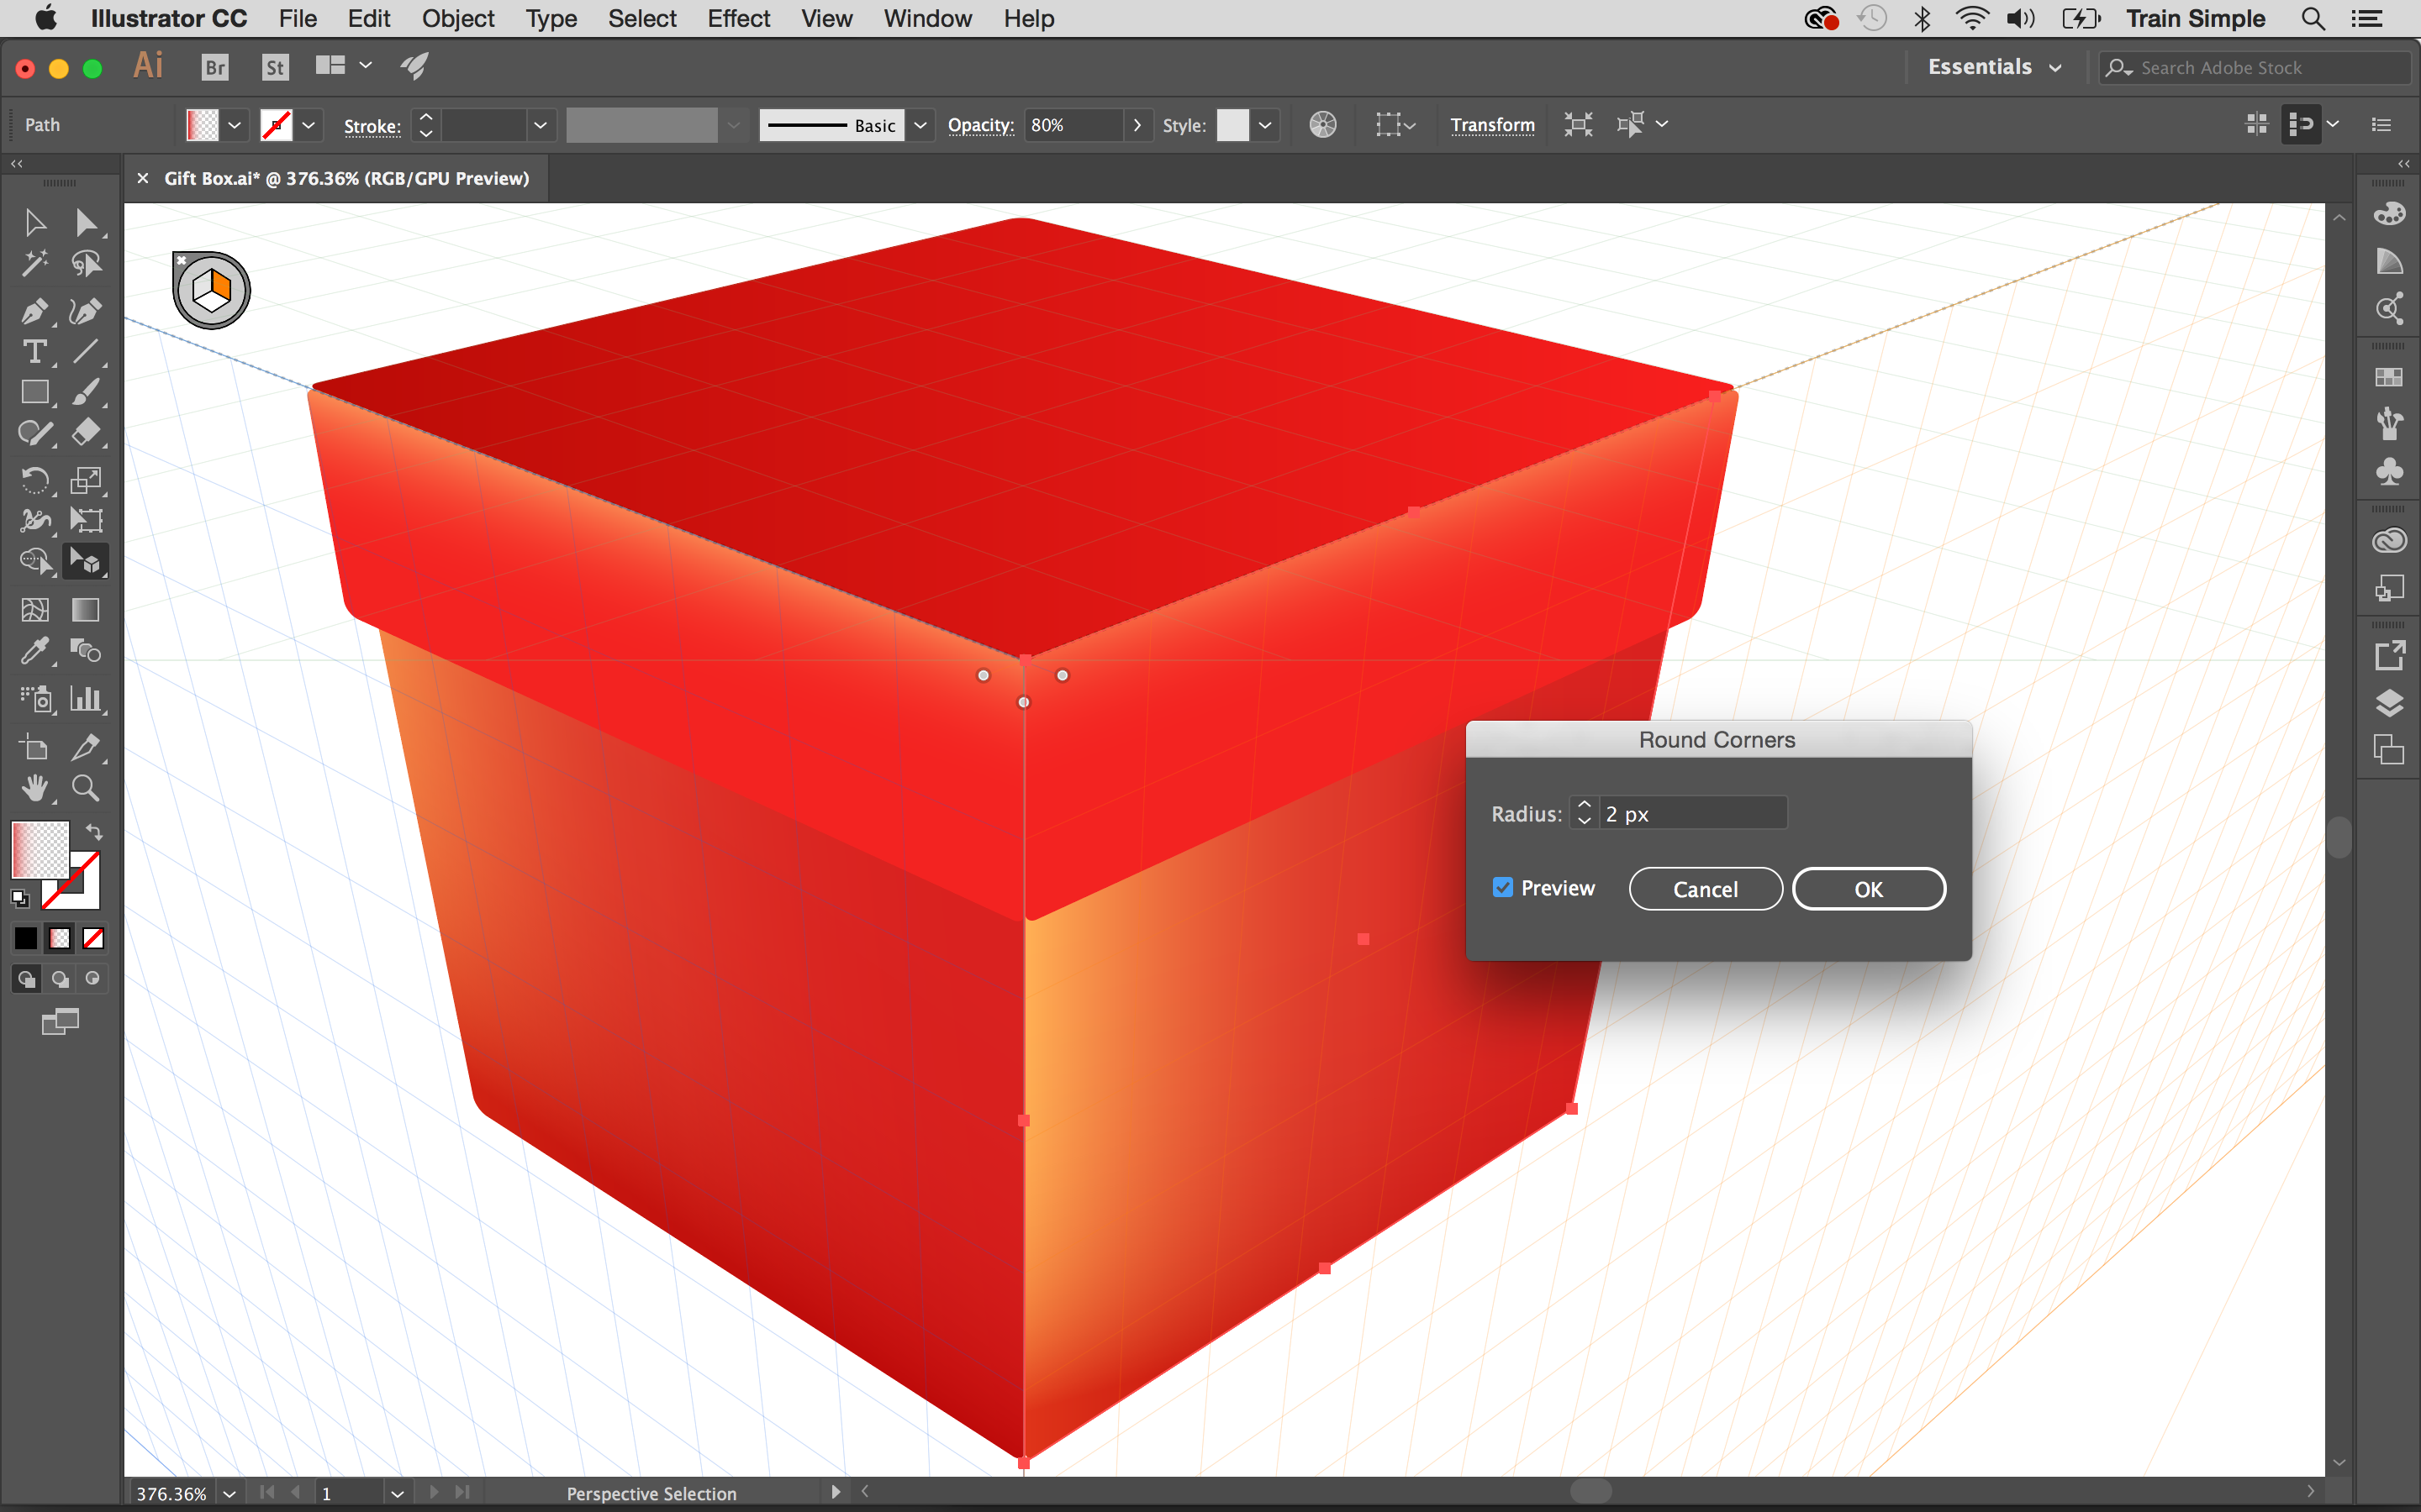Click OK in Round Corners dialog

click(x=1867, y=889)
